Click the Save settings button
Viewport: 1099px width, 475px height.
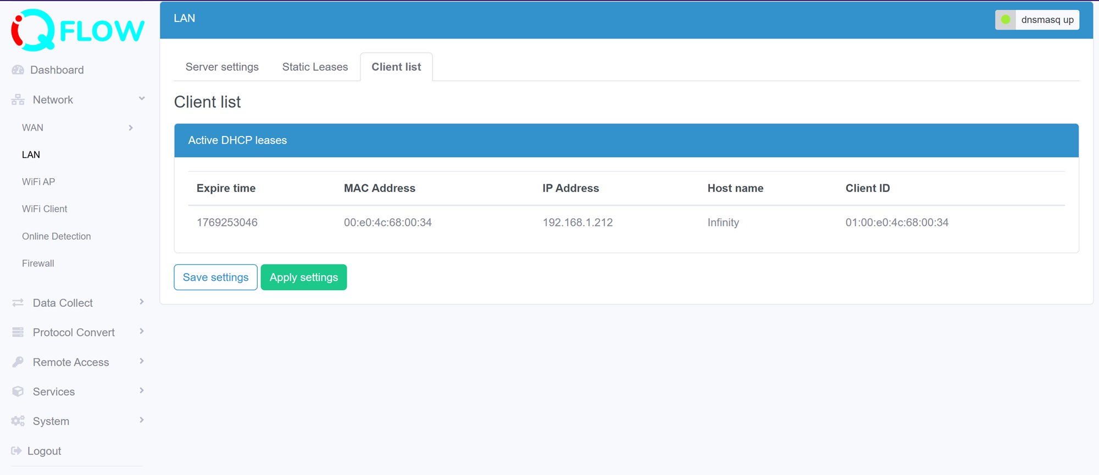[215, 277]
